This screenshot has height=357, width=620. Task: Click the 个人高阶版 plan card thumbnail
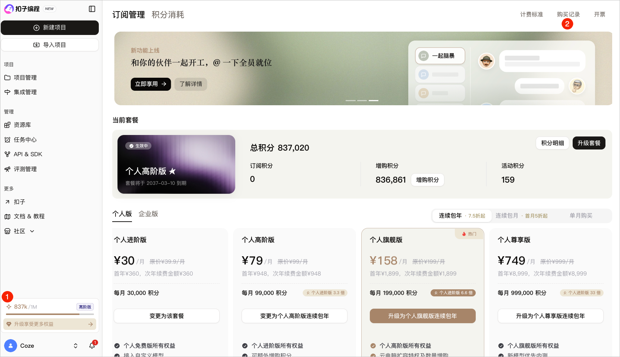click(x=176, y=164)
